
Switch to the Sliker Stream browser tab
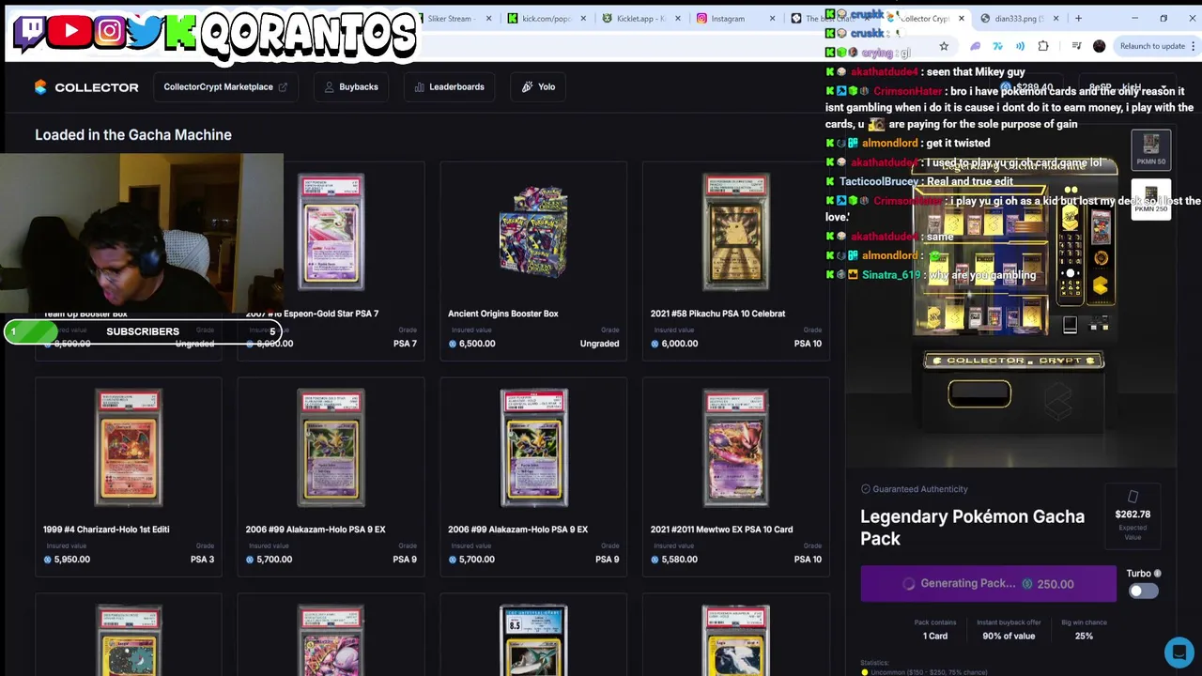pos(452,18)
